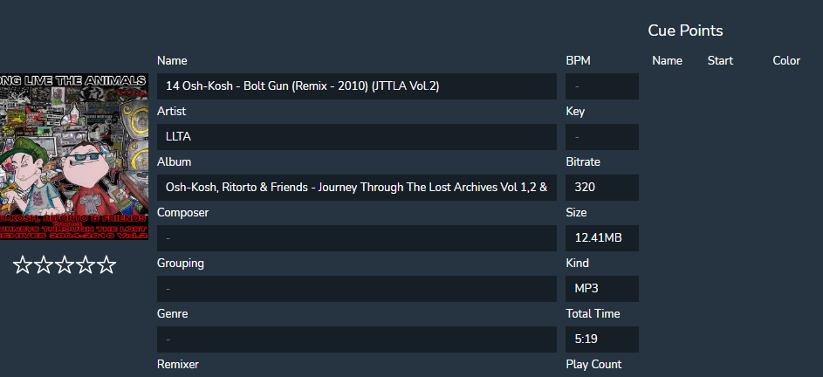Focus the Grouping input field
The height and width of the screenshot is (377, 823).
click(x=356, y=289)
